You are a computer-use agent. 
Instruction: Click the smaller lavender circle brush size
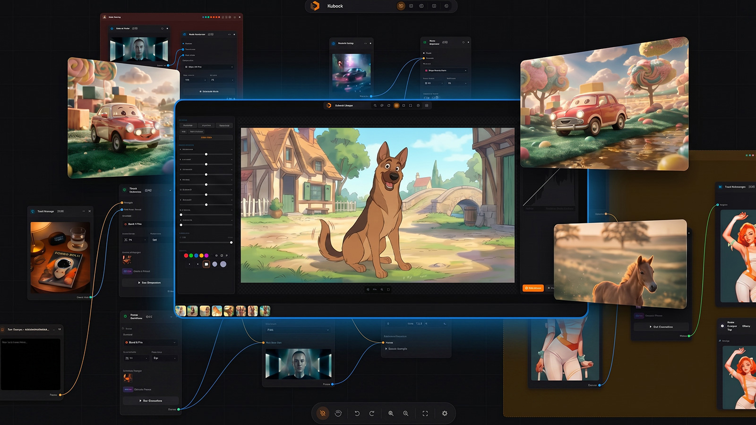215,264
